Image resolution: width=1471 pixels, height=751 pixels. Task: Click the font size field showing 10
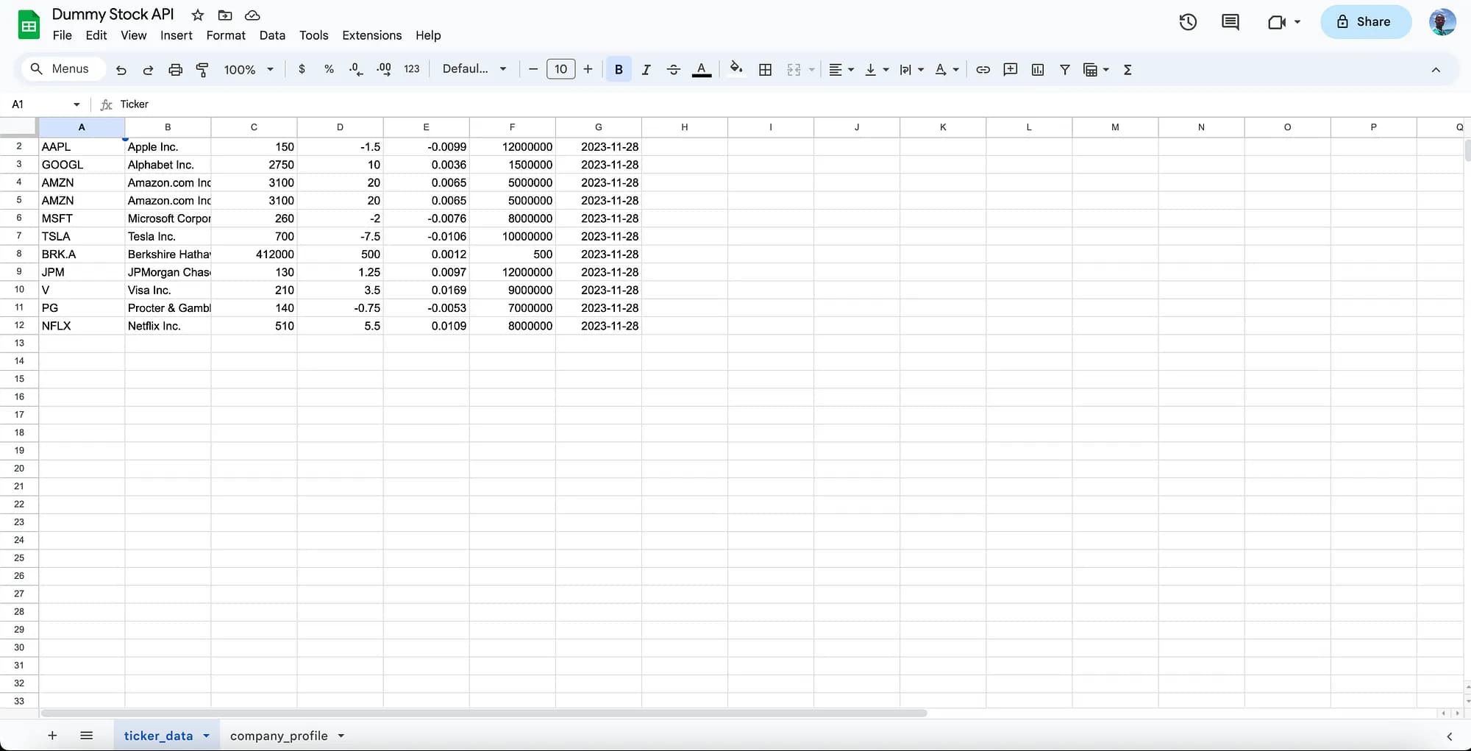(560, 69)
